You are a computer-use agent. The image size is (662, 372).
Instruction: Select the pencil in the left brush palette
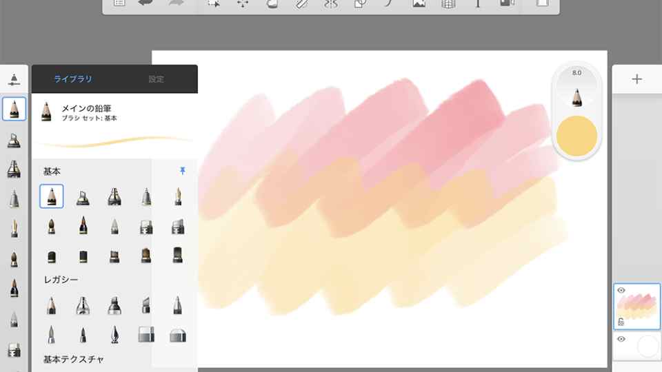(14, 109)
